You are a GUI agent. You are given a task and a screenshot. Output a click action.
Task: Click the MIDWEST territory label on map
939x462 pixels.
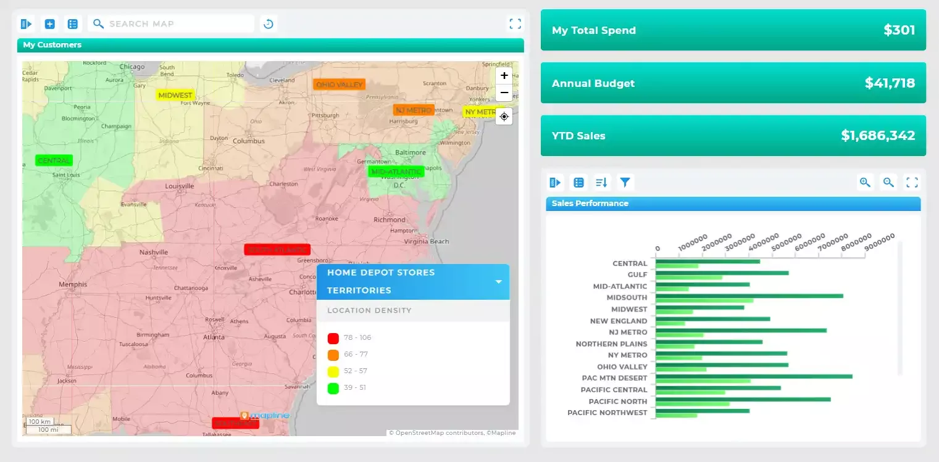point(175,95)
